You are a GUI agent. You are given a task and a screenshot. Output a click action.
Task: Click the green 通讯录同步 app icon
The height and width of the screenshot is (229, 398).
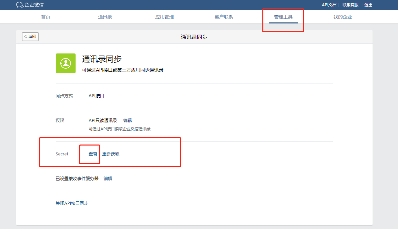[66, 63]
